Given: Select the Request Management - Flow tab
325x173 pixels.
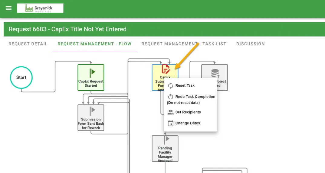Looking at the screenshot, I should click(94, 44).
